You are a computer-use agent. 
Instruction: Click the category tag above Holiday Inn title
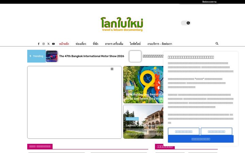[130, 88]
